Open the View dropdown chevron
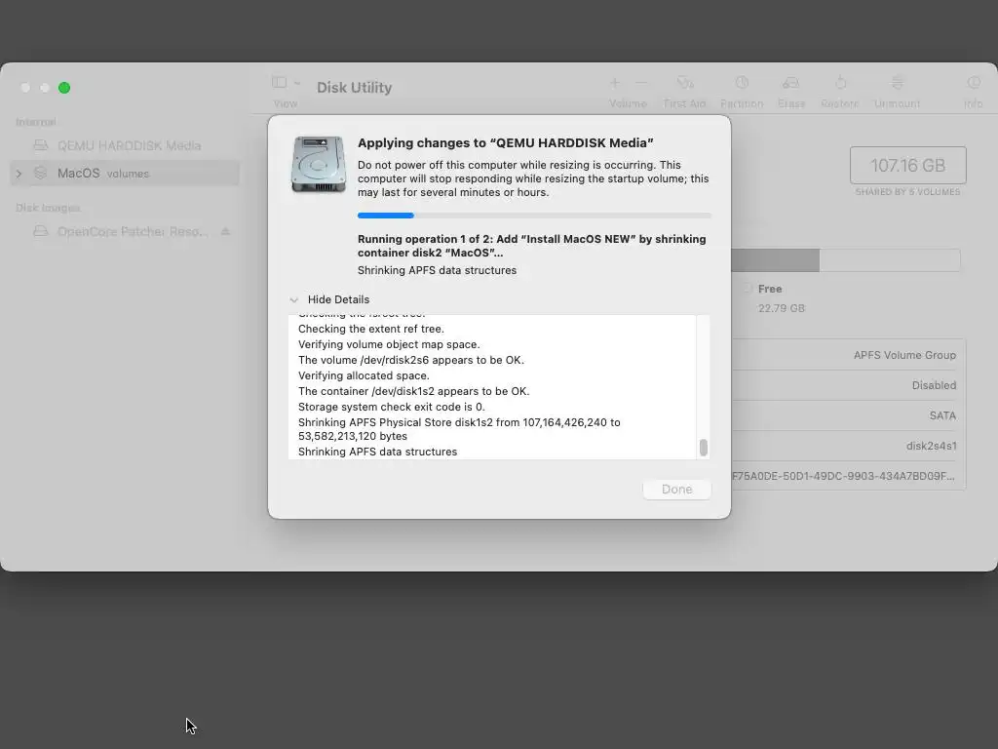 point(296,83)
